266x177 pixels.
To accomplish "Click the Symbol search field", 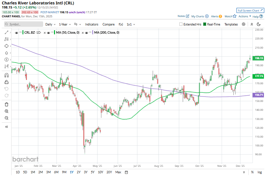I will pyautogui.click(x=24, y=24).
